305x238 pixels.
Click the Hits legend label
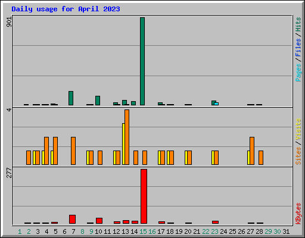click(298, 24)
